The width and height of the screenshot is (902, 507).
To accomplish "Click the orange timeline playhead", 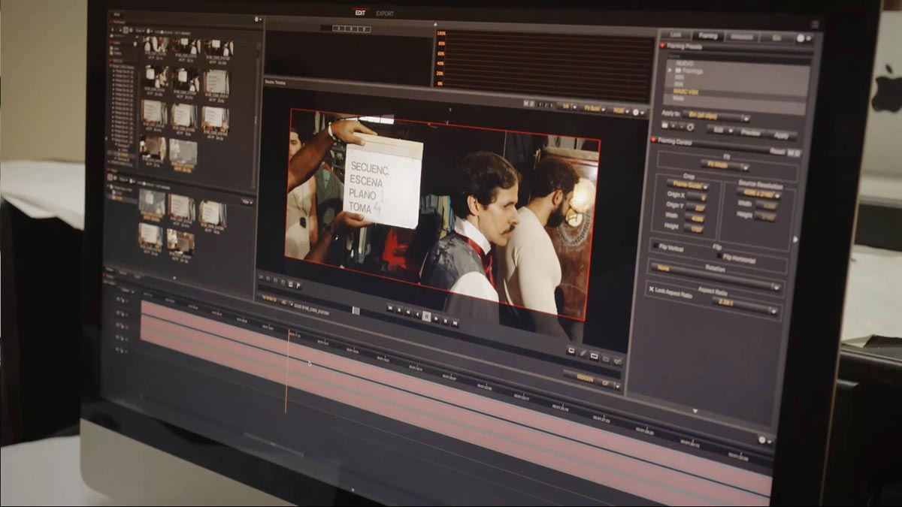I will pos(288,372).
